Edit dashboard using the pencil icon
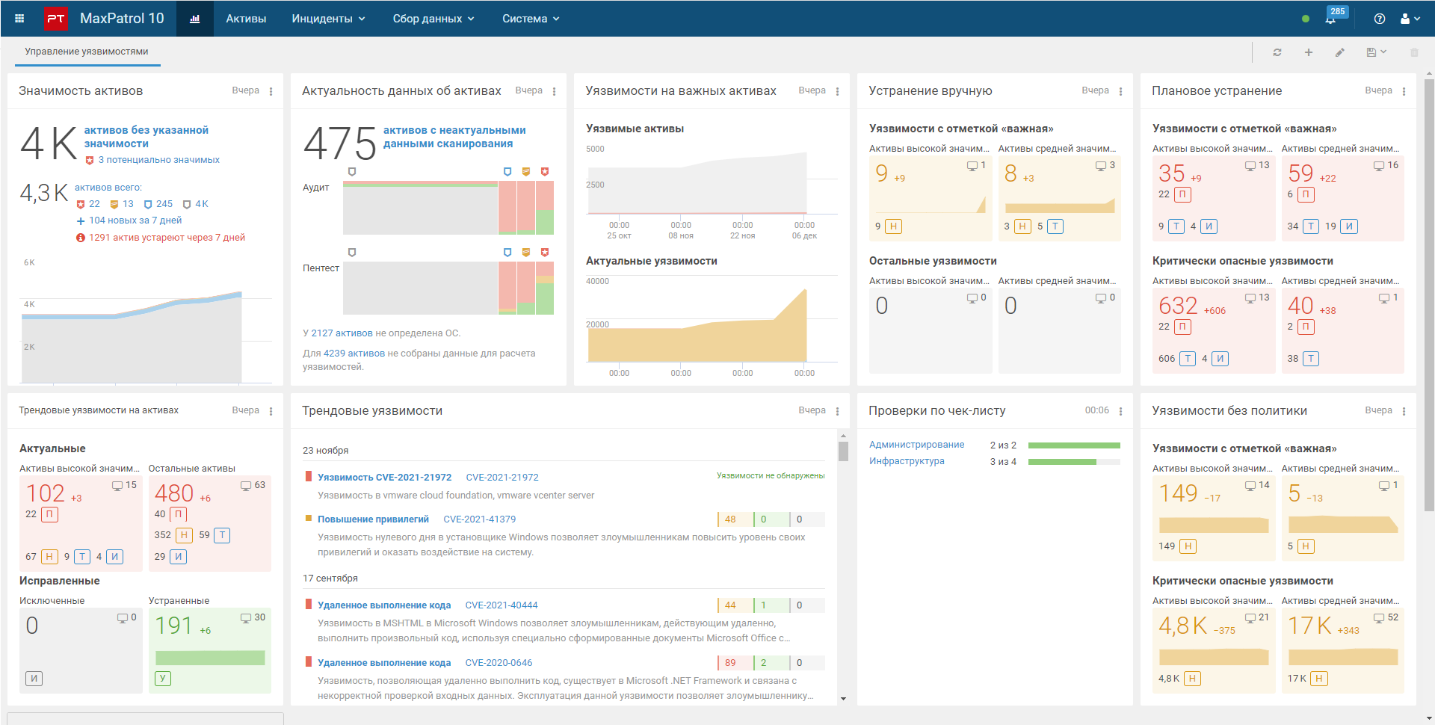The image size is (1435, 725). click(x=1340, y=52)
